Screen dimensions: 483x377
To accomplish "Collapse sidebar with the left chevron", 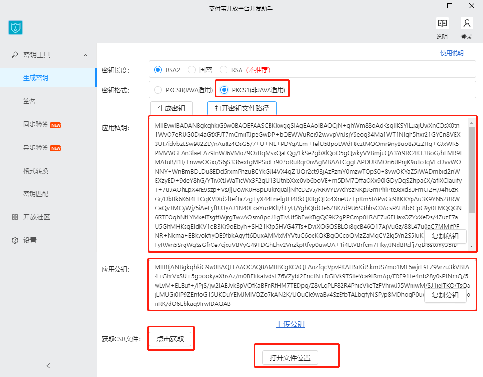I will pos(48,366).
